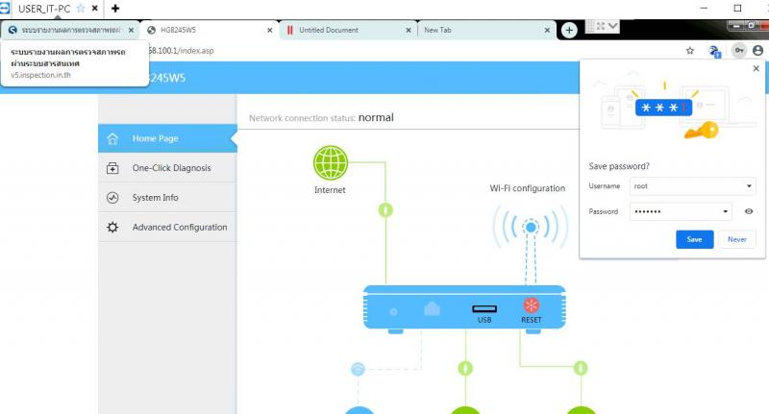
Task: Close the HG8245W5 tab
Action: pos(270,31)
